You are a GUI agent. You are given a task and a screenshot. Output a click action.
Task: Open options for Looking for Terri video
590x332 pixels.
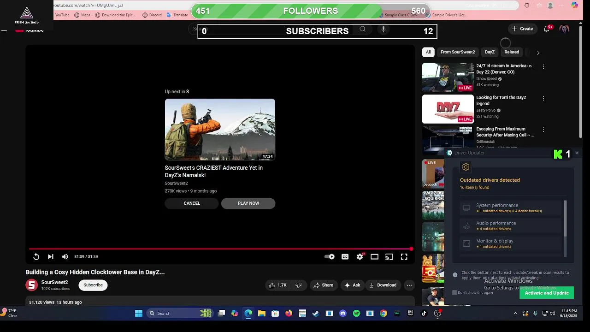point(543,98)
